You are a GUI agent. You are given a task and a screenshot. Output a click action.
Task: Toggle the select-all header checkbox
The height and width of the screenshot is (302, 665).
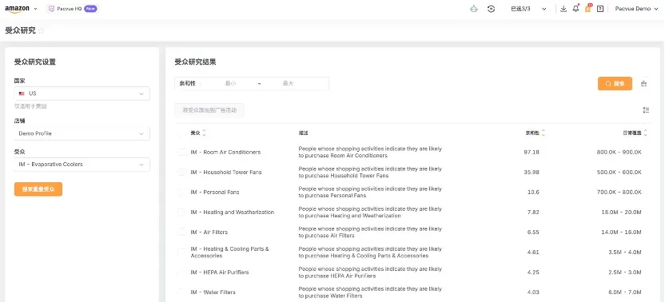click(181, 133)
